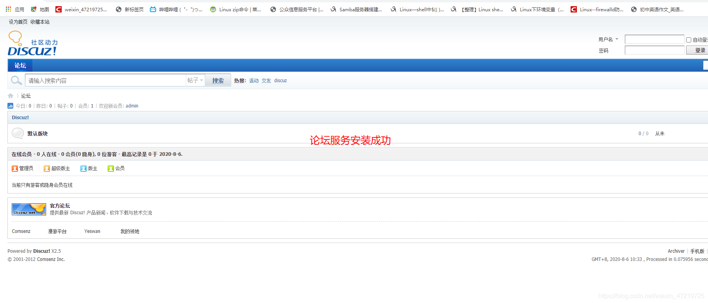Open the 【整理】Linux shell bookmark
The height and width of the screenshot is (303, 708).
477,9
